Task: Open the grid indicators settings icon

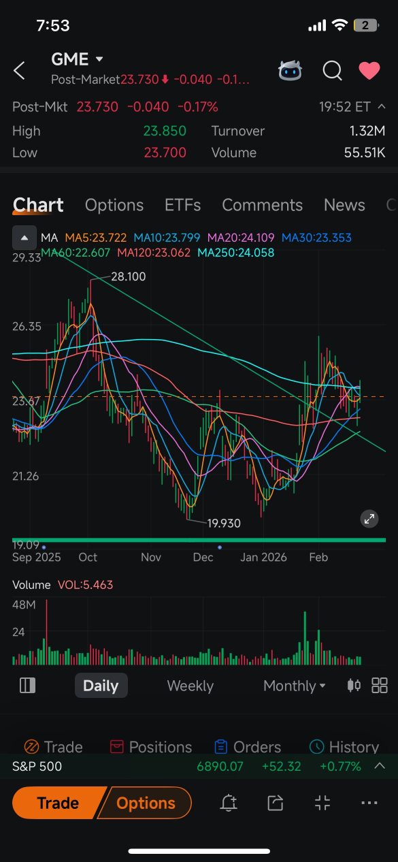Action: tap(380, 685)
